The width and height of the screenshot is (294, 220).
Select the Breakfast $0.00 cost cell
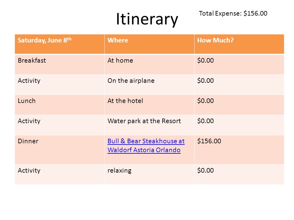(239, 64)
